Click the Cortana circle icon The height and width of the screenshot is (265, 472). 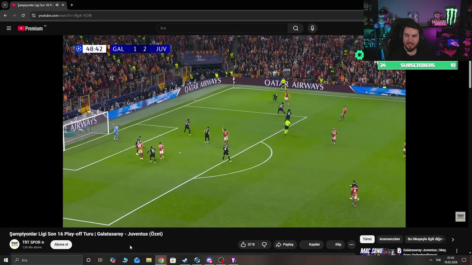(x=88, y=260)
